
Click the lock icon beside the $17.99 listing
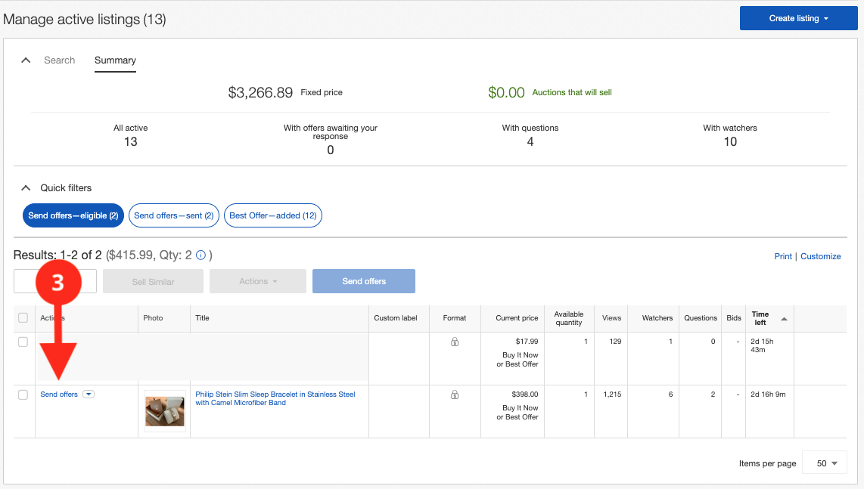pyautogui.click(x=455, y=342)
